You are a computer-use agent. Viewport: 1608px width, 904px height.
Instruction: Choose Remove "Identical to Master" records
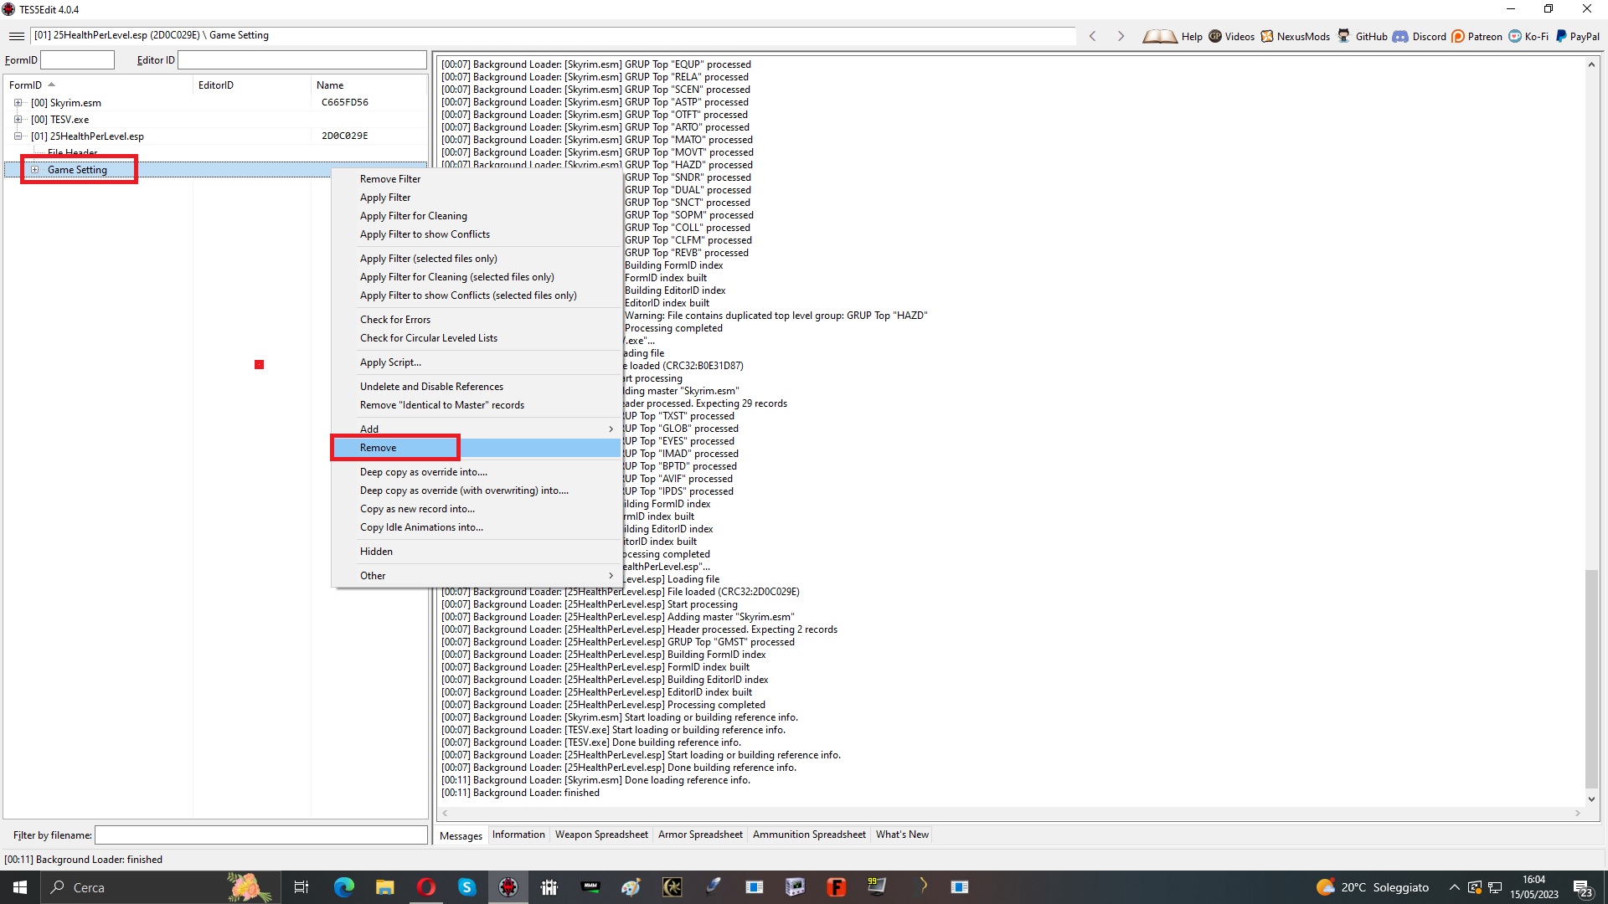(476, 405)
